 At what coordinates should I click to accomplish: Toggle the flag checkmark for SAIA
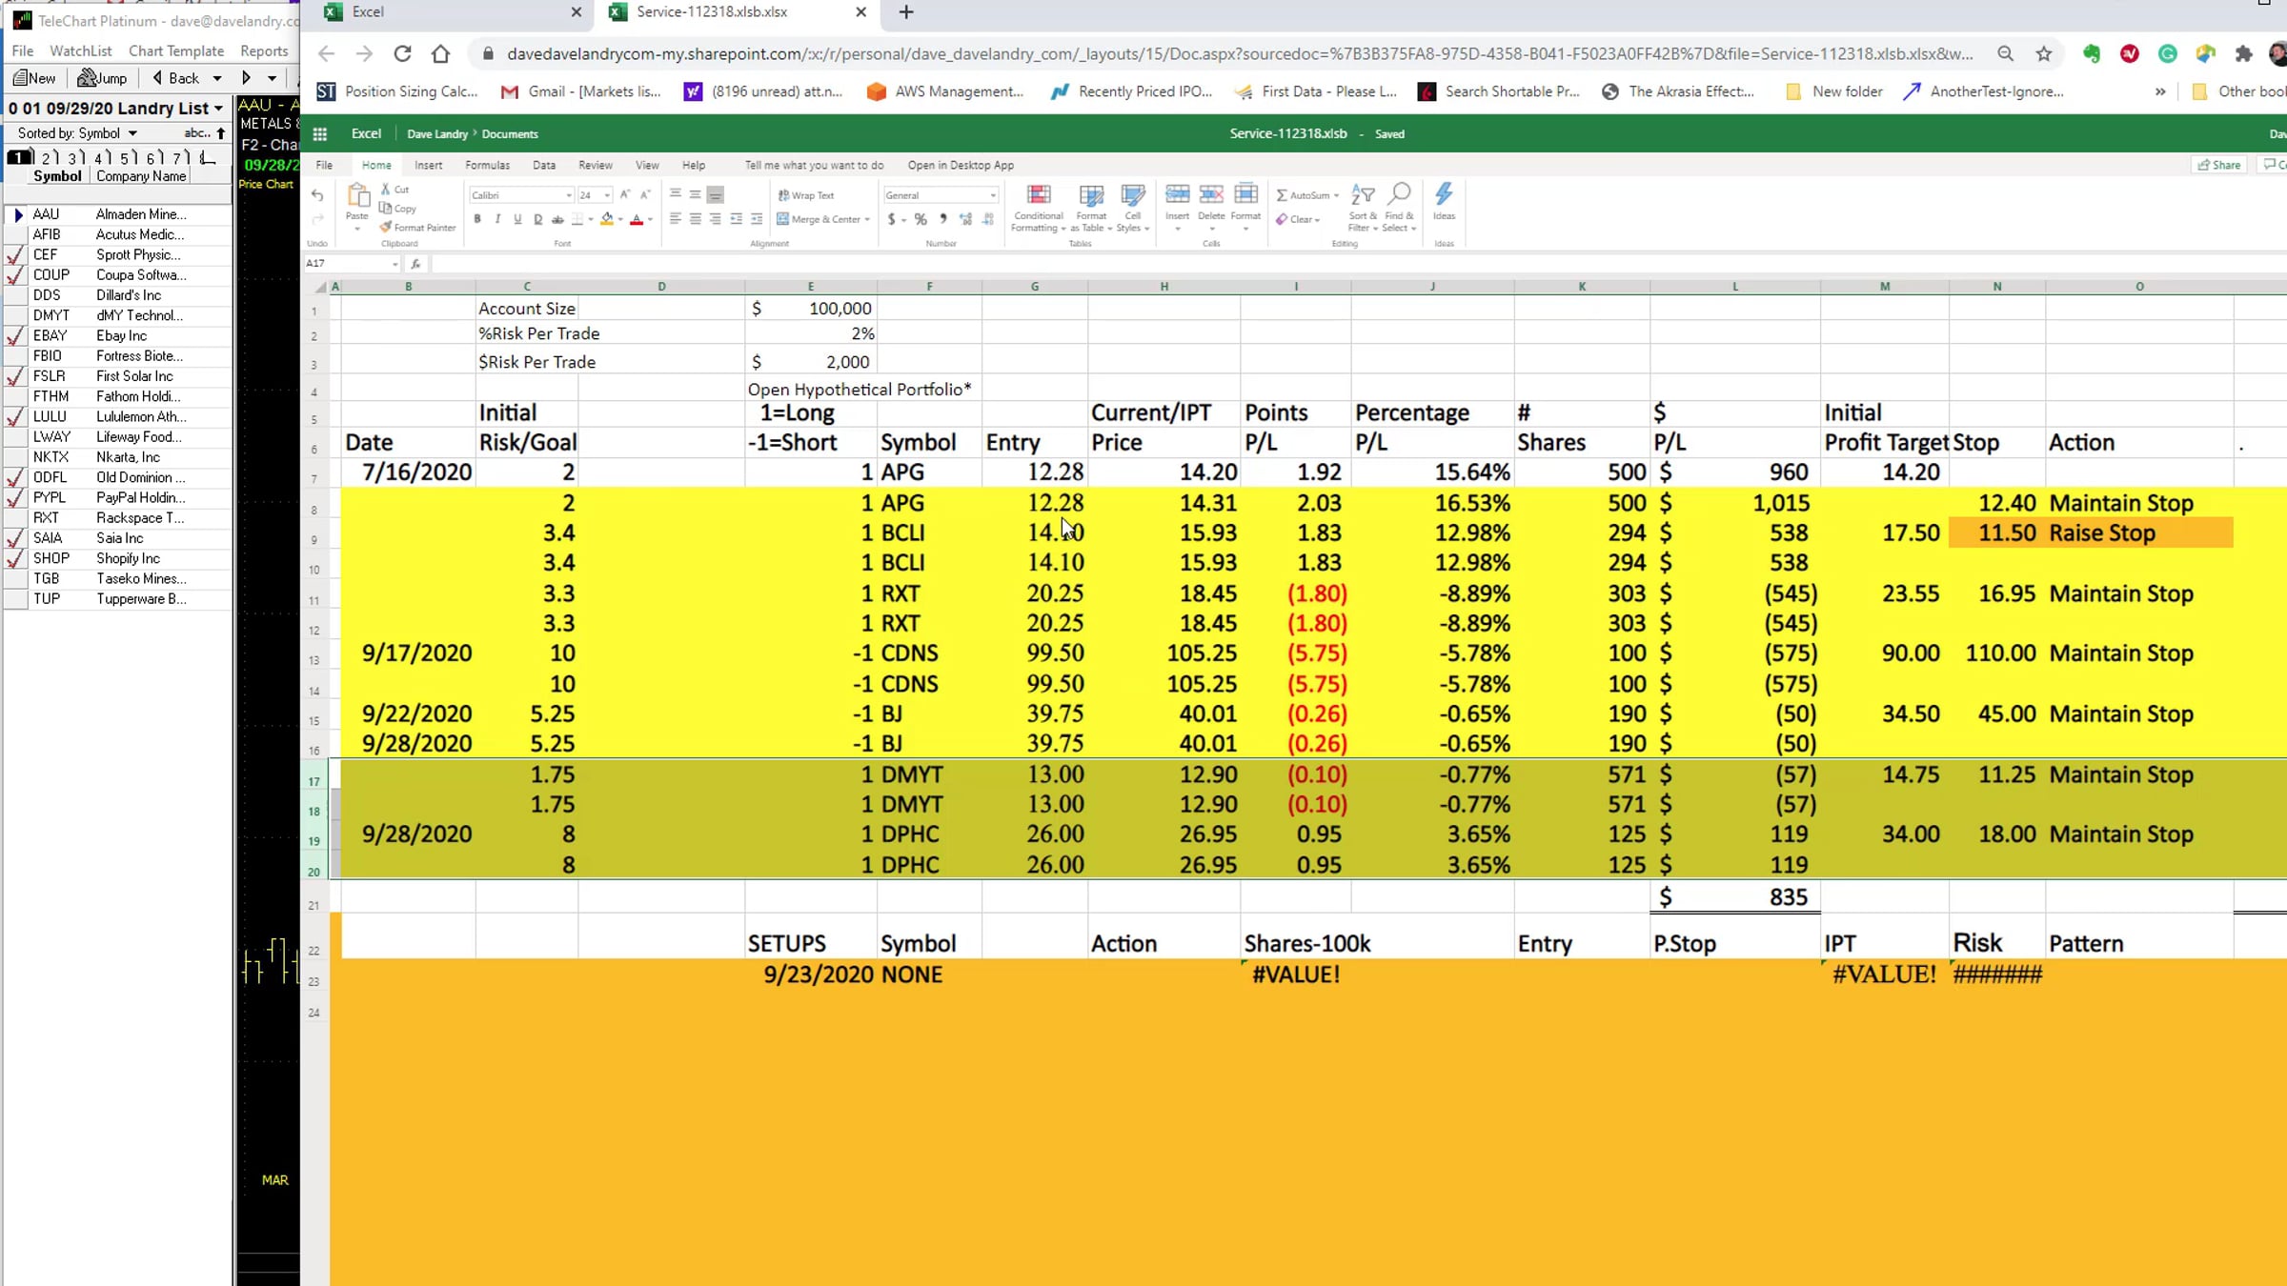coord(15,538)
